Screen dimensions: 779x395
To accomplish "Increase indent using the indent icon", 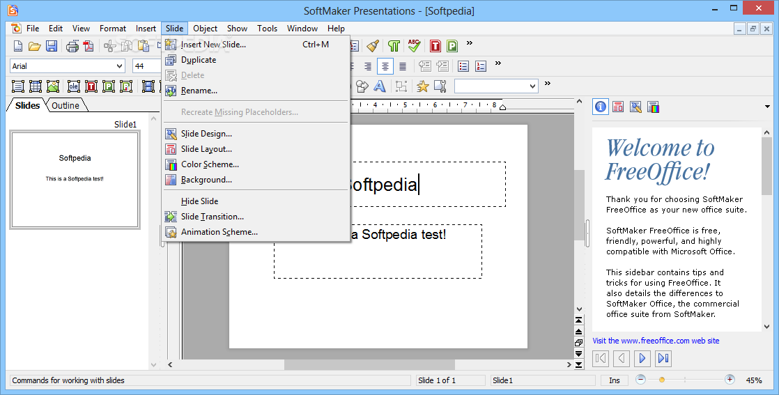I will pos(442,66).
